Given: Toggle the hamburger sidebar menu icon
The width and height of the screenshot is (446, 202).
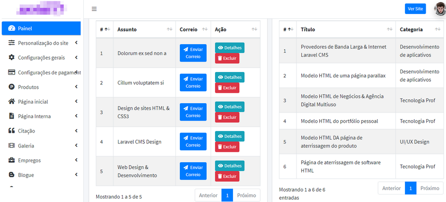Looking at the screenshot, I should click(94, 9).
